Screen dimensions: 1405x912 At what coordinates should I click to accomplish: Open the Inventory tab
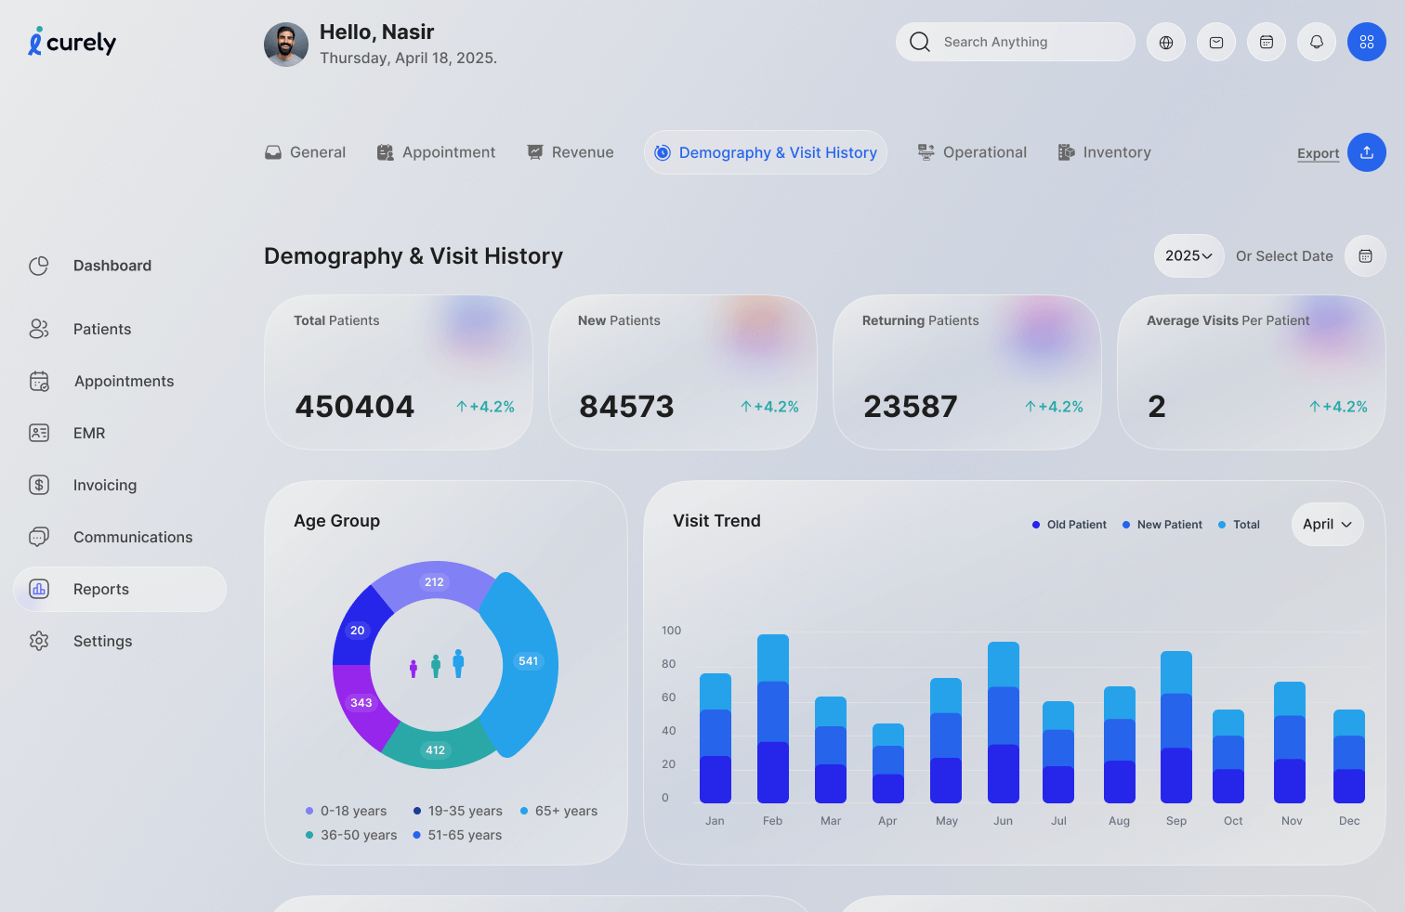pyautogui.click(x=1105, y=152)
